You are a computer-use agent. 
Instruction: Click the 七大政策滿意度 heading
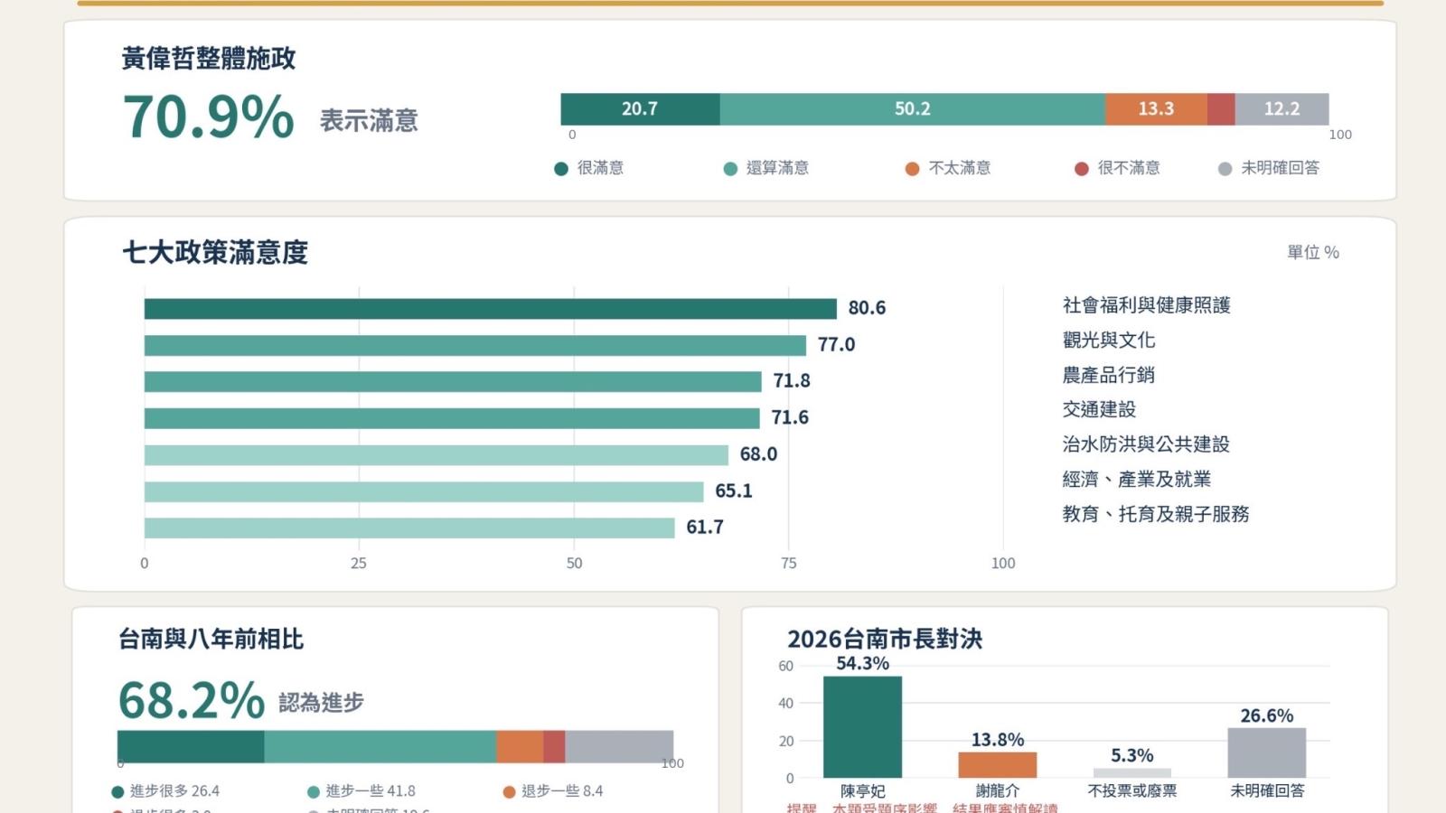tap(215, 253)
